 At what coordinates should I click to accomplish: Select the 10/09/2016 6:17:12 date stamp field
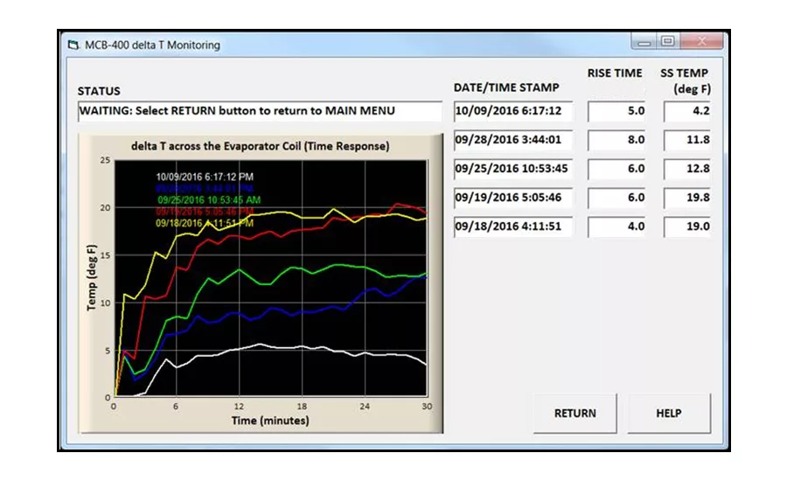tap(513, 111)
